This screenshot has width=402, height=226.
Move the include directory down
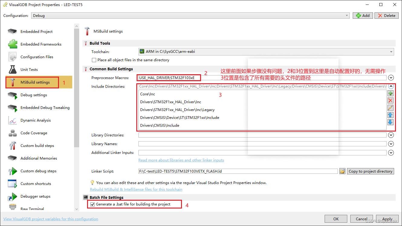(x=391, y=123)
